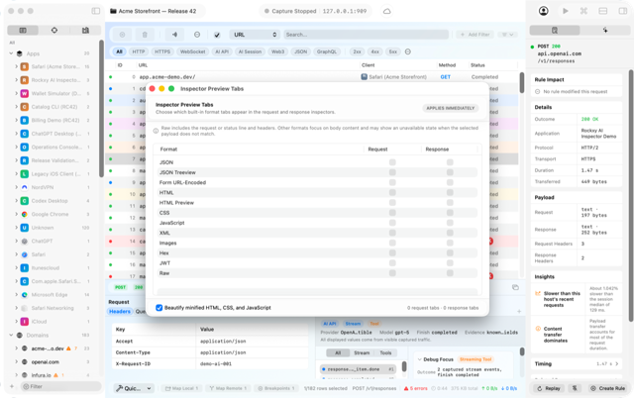Screen dimensions: 634x398
Task: Open the filter options dropdown after Add Filter
Action: (x=507, y=35)
